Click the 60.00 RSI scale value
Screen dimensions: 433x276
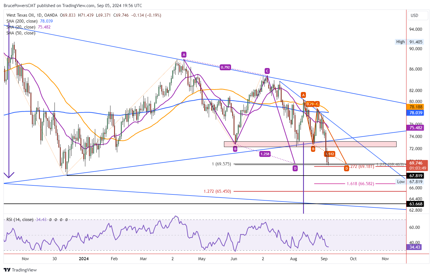click(x=415, y=227)
